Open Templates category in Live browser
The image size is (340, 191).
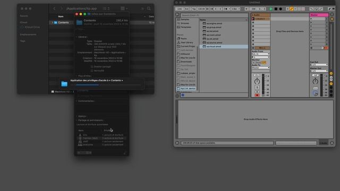186,27
